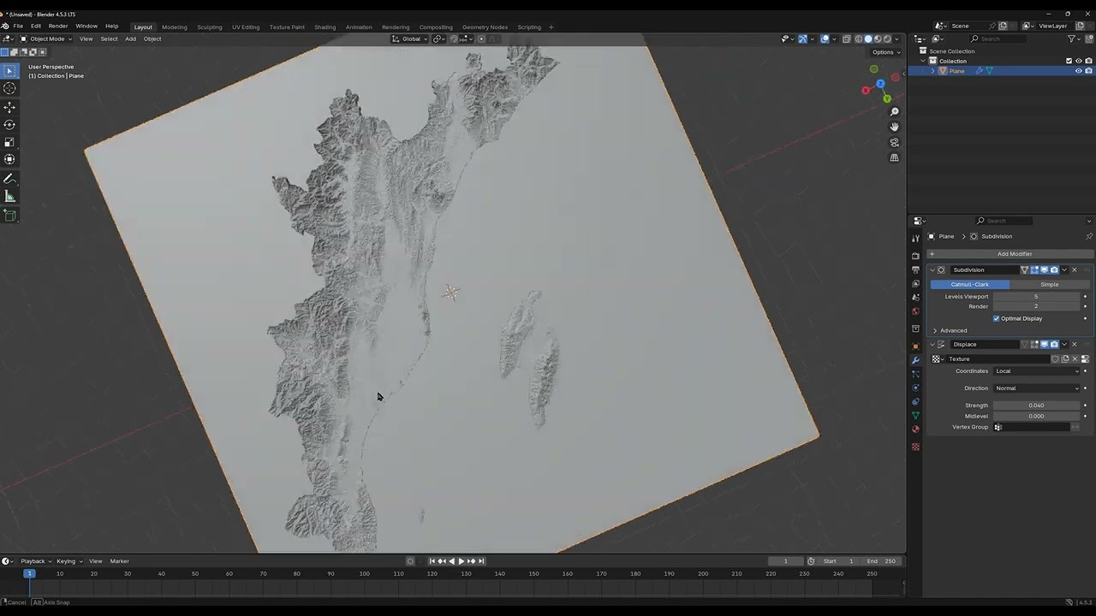Play the animation in timeline
Screen dimensions: 1096x616
tap(461, 561)
